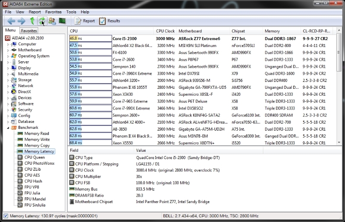
Task: Select the FX-6100 result row
Action: coord(202,52)
